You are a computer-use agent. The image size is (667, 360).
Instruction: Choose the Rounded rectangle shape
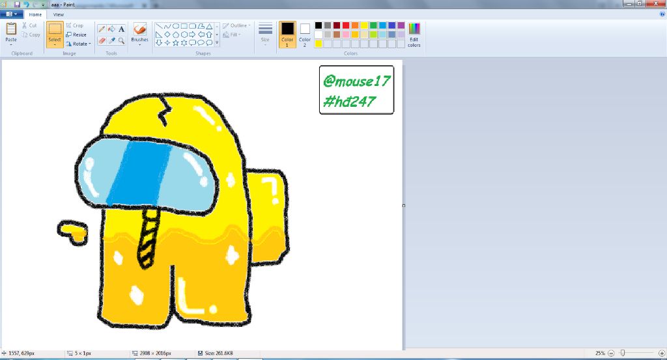pos(192,26)
